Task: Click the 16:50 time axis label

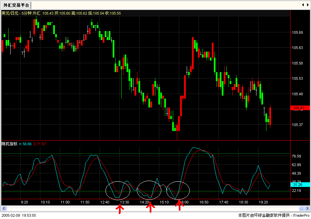Action: (x=204, y=202)
